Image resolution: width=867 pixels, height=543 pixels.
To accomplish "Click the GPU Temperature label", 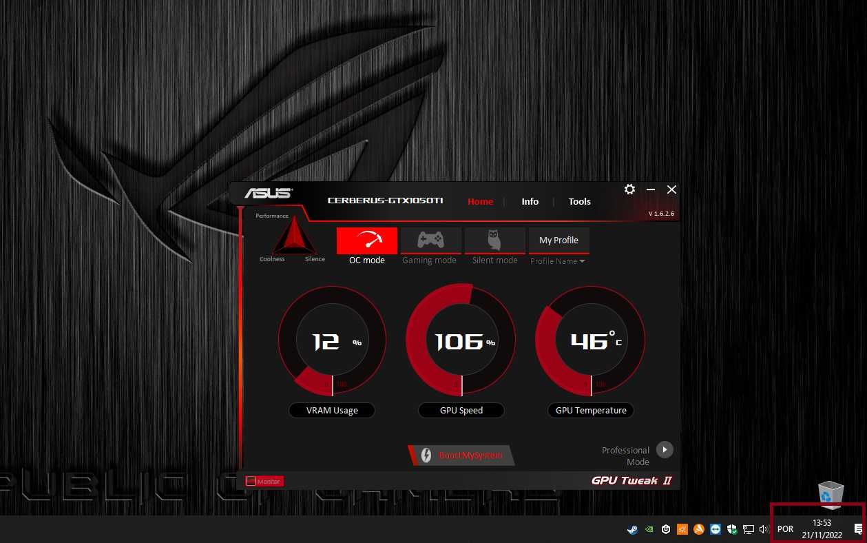I will (x=591, y=410).
